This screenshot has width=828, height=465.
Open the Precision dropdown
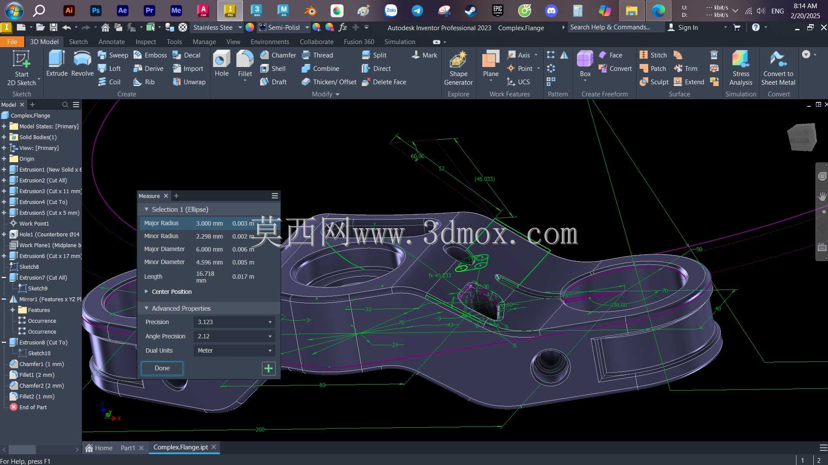(234, 322)
